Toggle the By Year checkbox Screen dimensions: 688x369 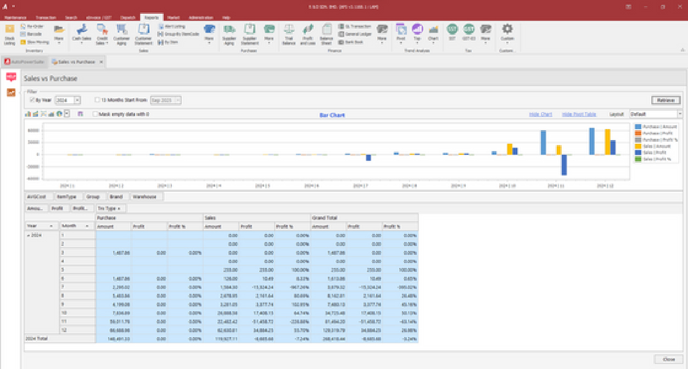31,100
